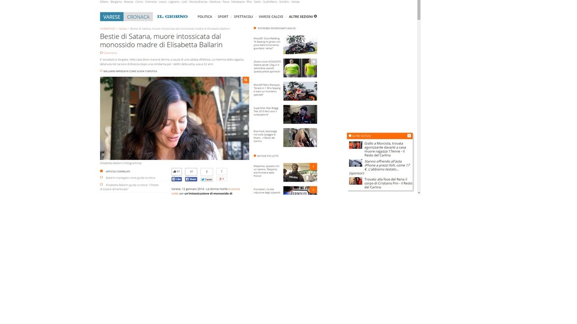Viewport: 577px width, 324px height.
Task: Open Max Biaggi Superbike article thumbnail
Action: tap(300, 114)
